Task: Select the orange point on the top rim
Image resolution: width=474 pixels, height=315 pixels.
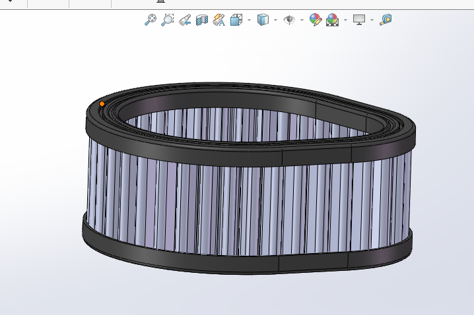Action: tap(102, 103)
